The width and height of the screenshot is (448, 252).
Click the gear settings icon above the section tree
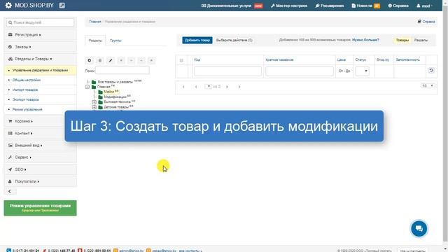[x=90, y=60]
